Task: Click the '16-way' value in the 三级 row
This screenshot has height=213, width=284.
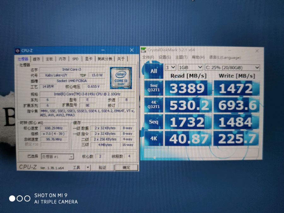Action: tap(128, 145)
